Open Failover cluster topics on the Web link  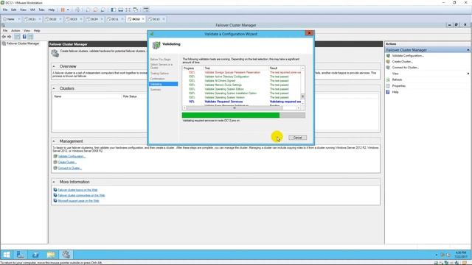coord(77,190)
